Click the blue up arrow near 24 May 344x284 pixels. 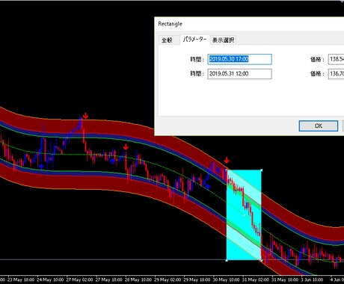(x=41, y=167)
